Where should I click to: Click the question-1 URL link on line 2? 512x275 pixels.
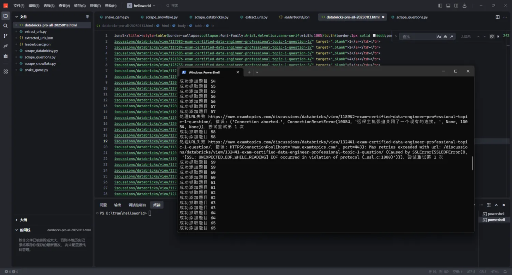tap(214, 42)
